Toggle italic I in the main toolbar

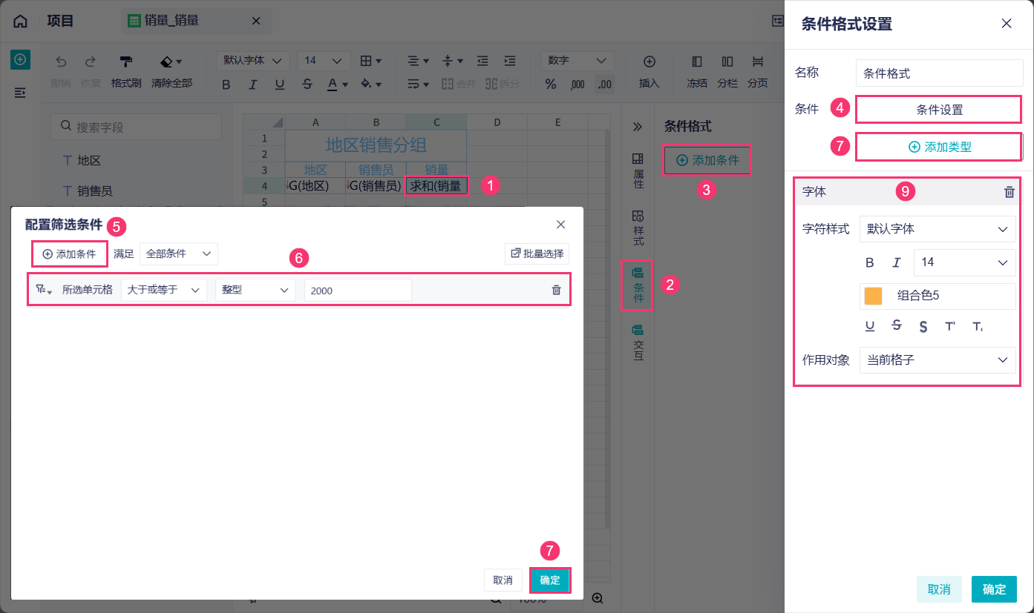(253, 84)
